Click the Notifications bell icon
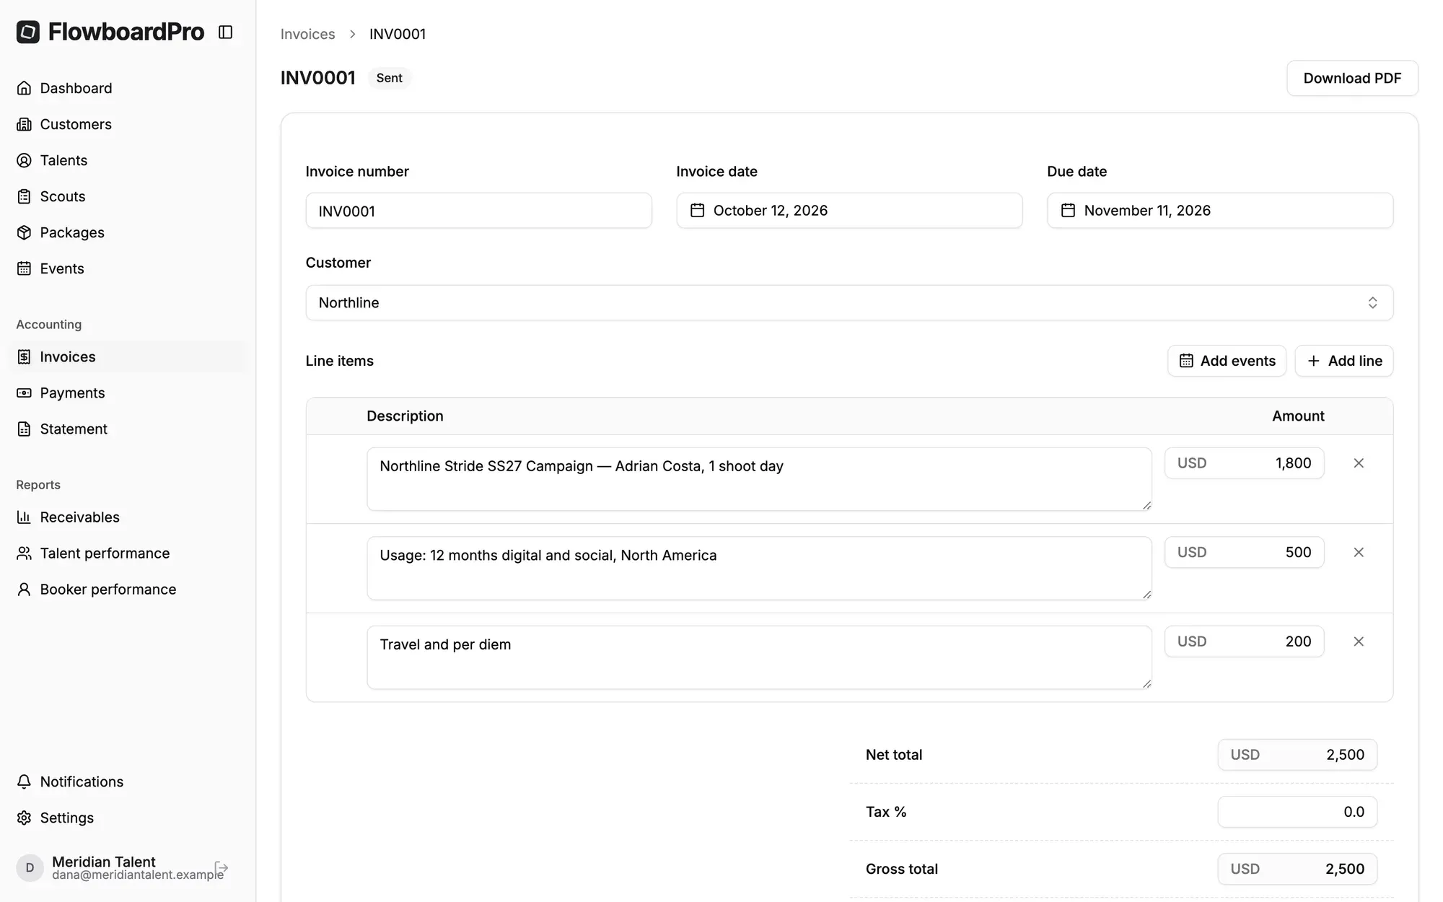This screenshot has height=902, width=1443. tap(25, 781)
